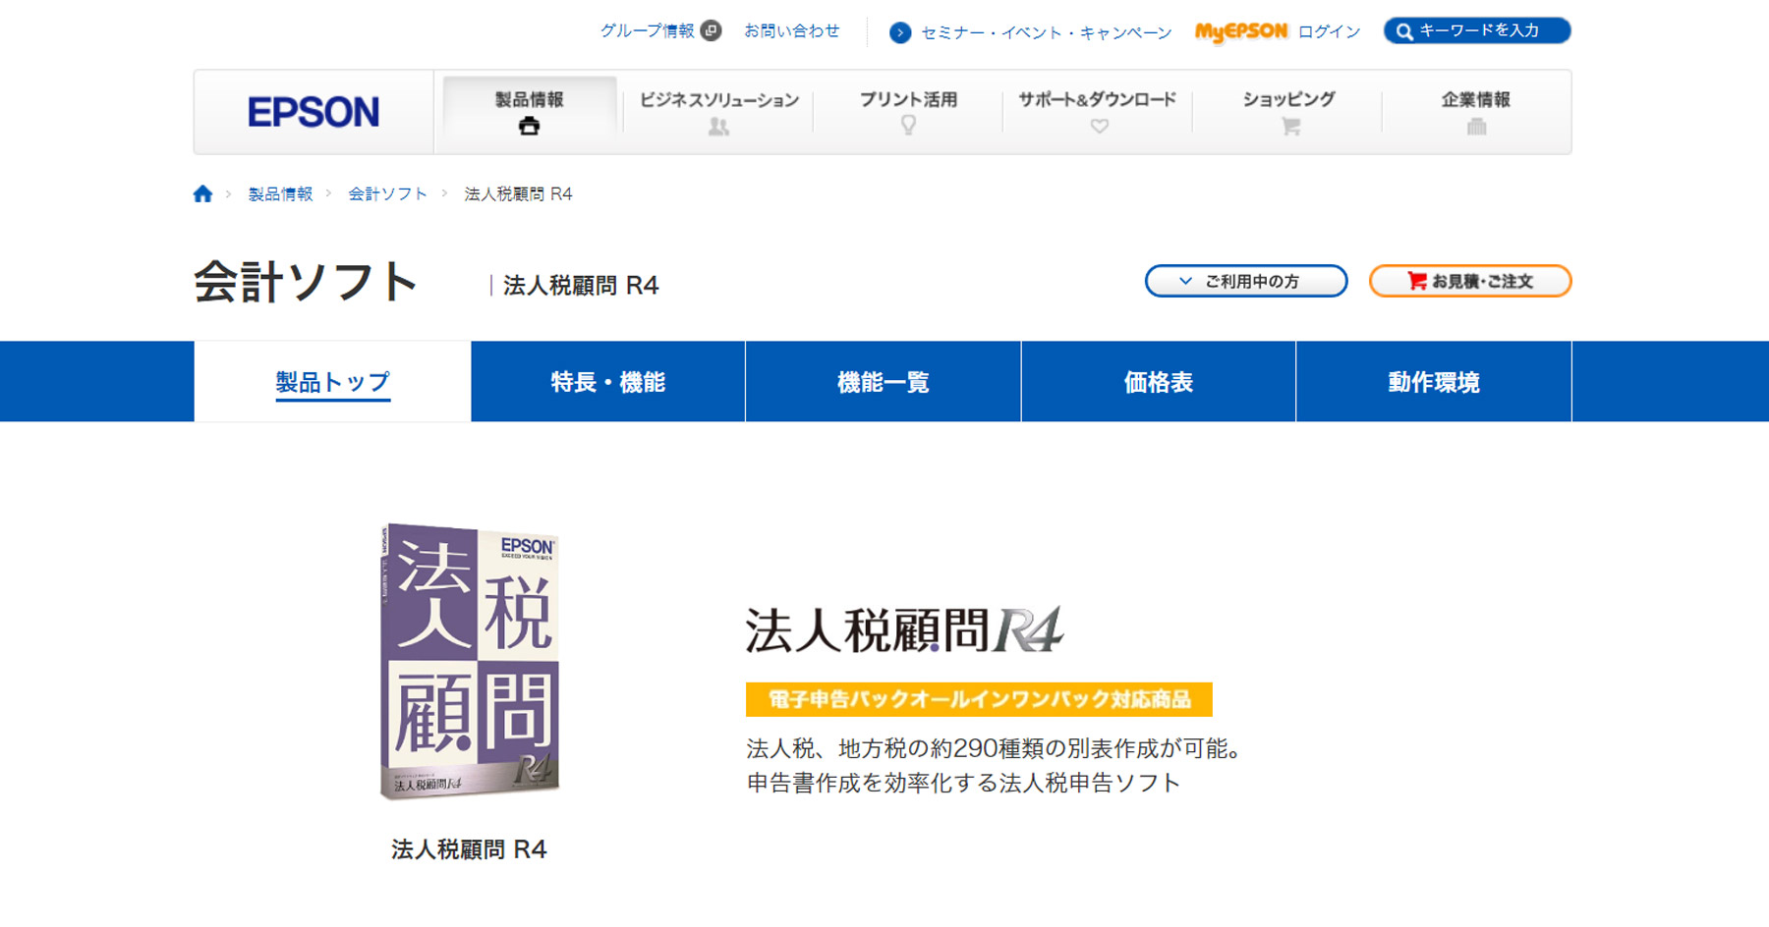Click the 会計ソフト page heading
This screenshot has width=1769, height=927.
[306, 282]
